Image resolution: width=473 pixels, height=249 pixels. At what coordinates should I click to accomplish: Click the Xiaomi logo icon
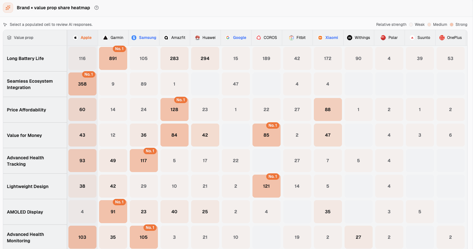(320, 38)
